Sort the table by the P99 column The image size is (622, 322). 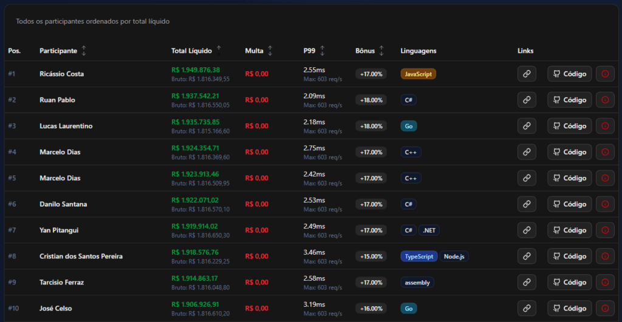coord(322,51)
